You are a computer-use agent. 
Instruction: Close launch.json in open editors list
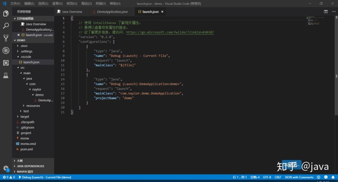[18, 35]
